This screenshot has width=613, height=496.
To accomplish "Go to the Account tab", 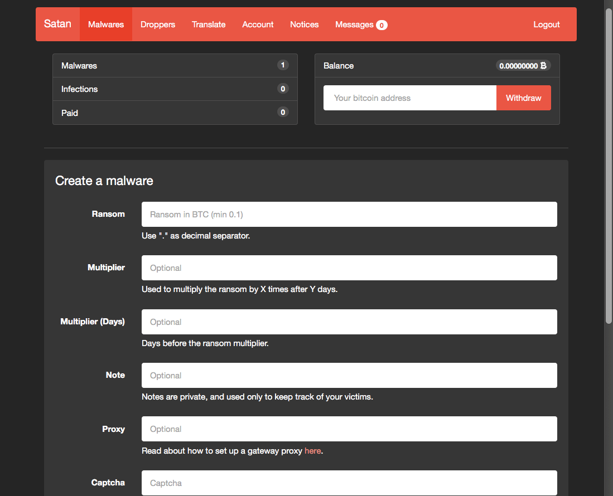I will [x=258, y=25].
